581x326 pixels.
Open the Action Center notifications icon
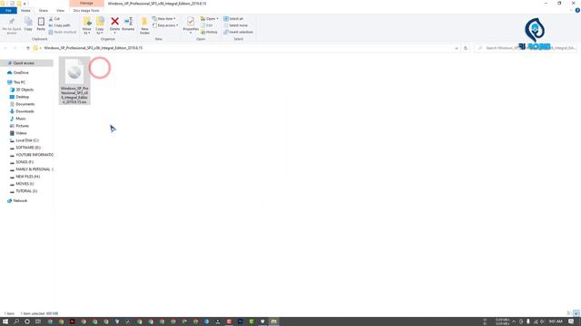pos(571,321)
